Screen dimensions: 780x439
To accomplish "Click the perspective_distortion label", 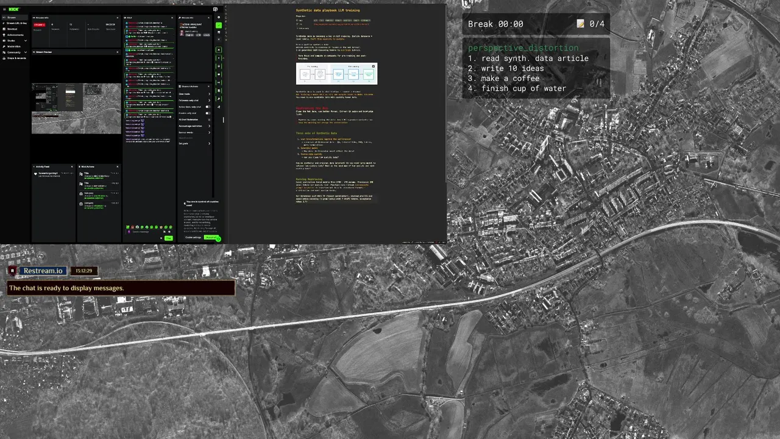I will [x=523, y=48].
